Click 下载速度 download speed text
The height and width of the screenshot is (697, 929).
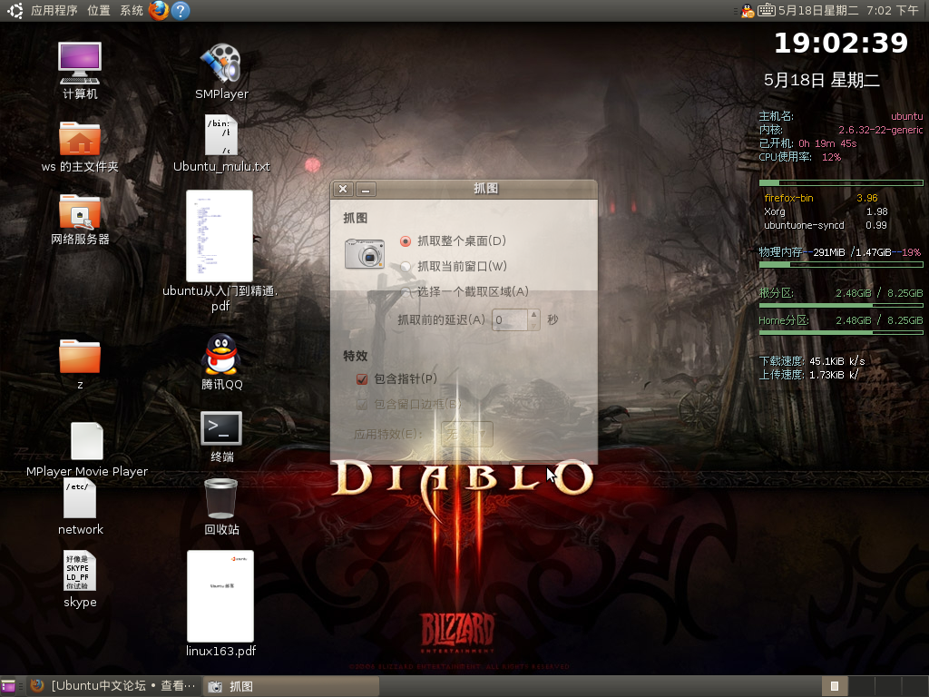(x=812, y=361)
